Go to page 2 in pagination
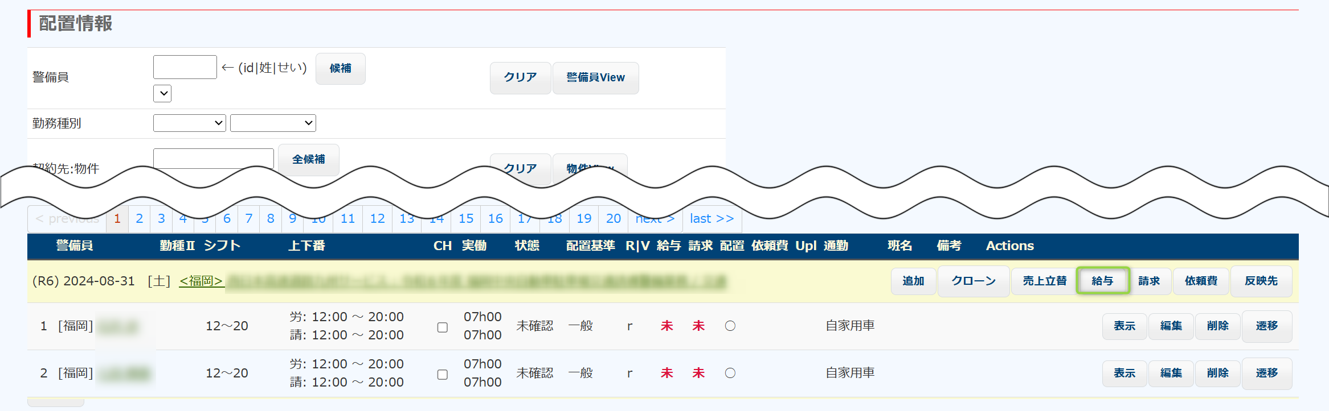 140,219
